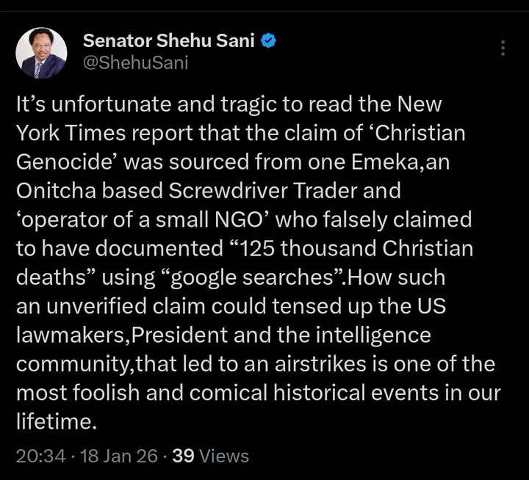Image resolution: width=529 pixels, height=480 pixels.
Task: Click the final word 'lifetime.'
Action: 57,421
